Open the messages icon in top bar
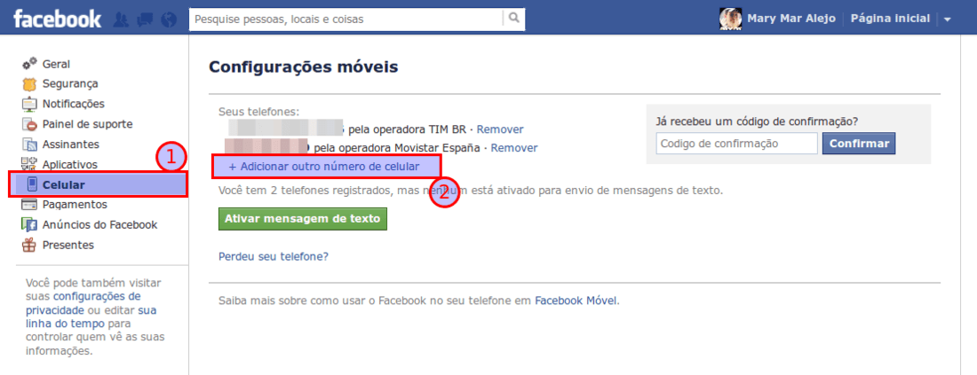The height and width of the screenshot is (375, 977). click(145, 20)
